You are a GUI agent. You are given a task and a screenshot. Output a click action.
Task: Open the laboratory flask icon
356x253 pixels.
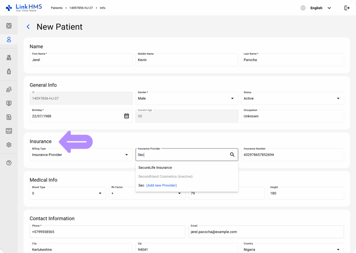[x=9, y=58]
